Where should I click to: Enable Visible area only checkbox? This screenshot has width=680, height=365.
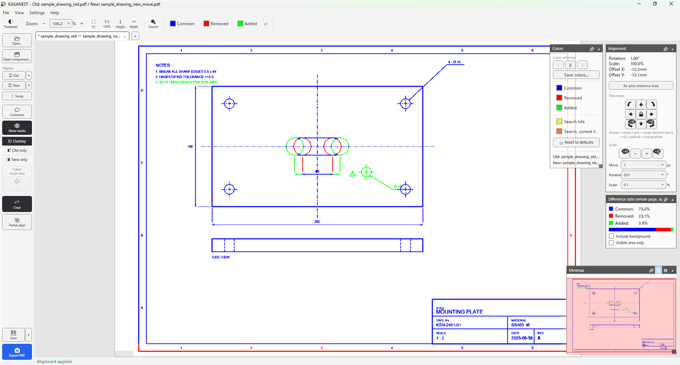point(612,243)
